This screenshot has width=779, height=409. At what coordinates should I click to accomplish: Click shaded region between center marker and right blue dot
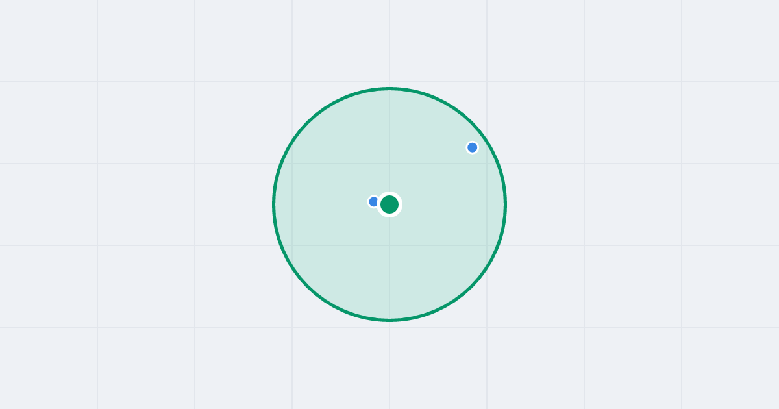click(x=432, y=175)
